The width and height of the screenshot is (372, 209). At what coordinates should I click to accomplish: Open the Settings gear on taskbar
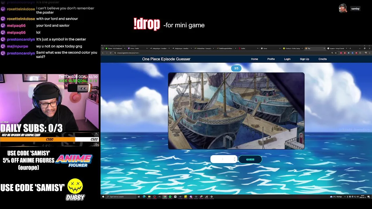(x=212, y=197)
